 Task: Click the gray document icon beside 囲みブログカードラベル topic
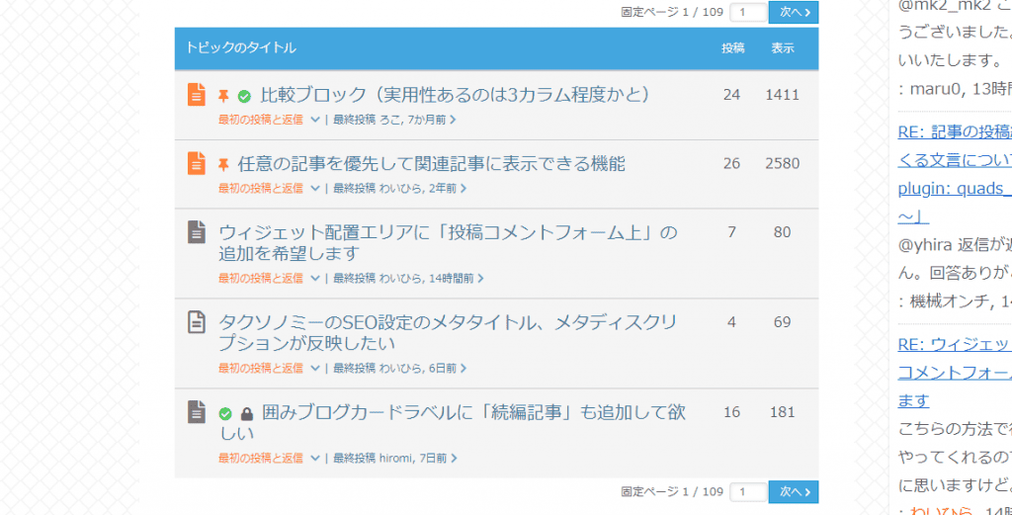coord(197,412)
